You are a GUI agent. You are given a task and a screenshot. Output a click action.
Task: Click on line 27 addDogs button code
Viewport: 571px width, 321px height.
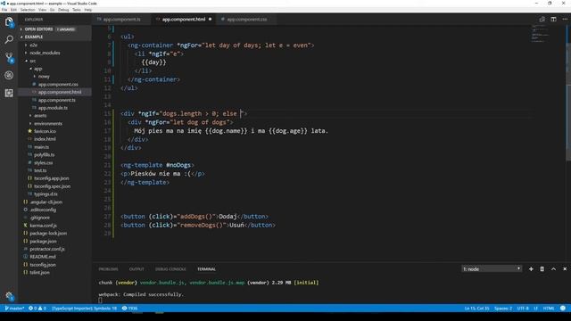pyautogui.click(x=194, y=217)
